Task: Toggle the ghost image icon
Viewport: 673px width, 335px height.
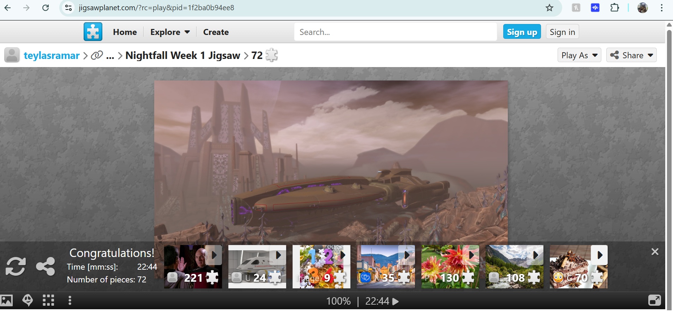Action: click(x=28, y=300)
